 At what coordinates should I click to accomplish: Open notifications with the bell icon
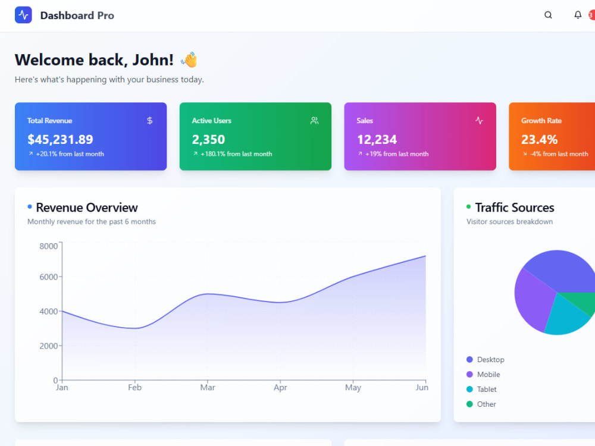[578, 15]
